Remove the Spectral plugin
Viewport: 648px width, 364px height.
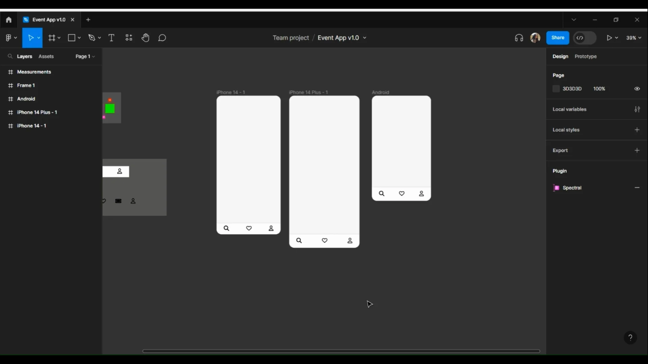[637, 188]
